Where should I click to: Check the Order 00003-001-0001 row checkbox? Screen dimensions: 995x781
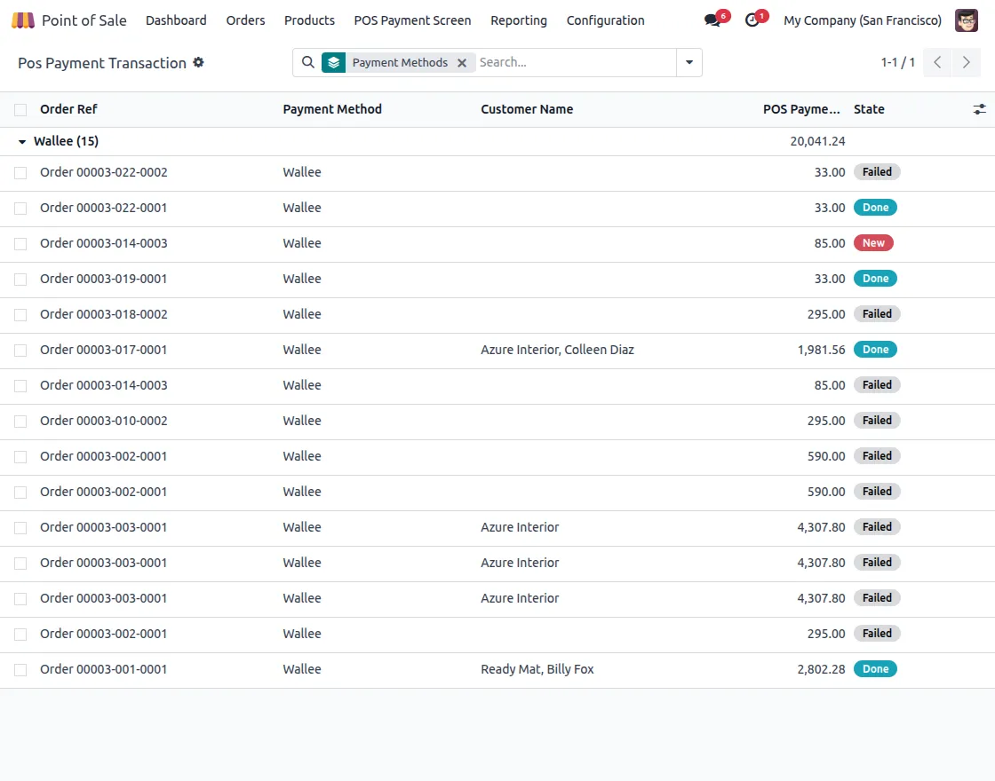(x=20, y=669)
